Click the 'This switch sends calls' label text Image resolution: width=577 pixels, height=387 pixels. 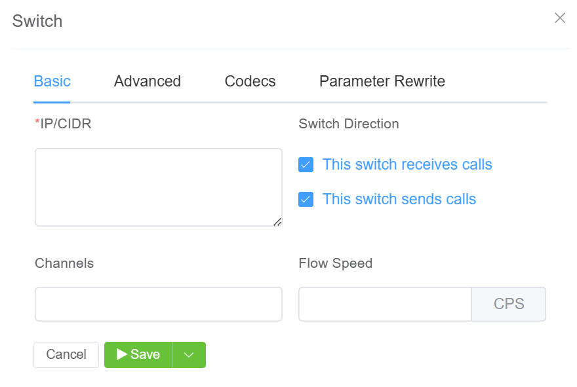(399, 199)
